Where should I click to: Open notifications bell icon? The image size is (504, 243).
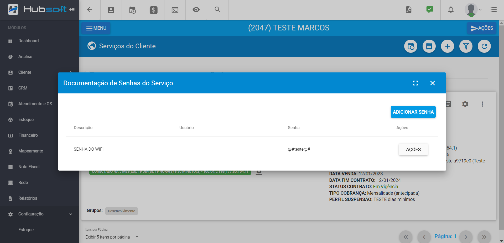(451, 10)
